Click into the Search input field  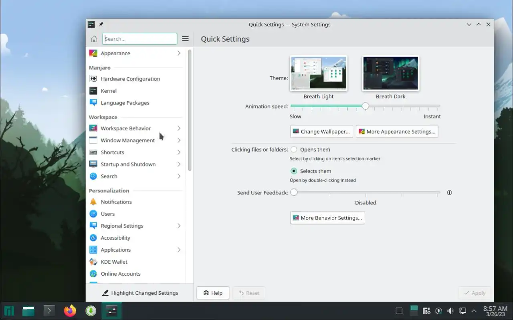pyautogui.click(x=139, y=39)
